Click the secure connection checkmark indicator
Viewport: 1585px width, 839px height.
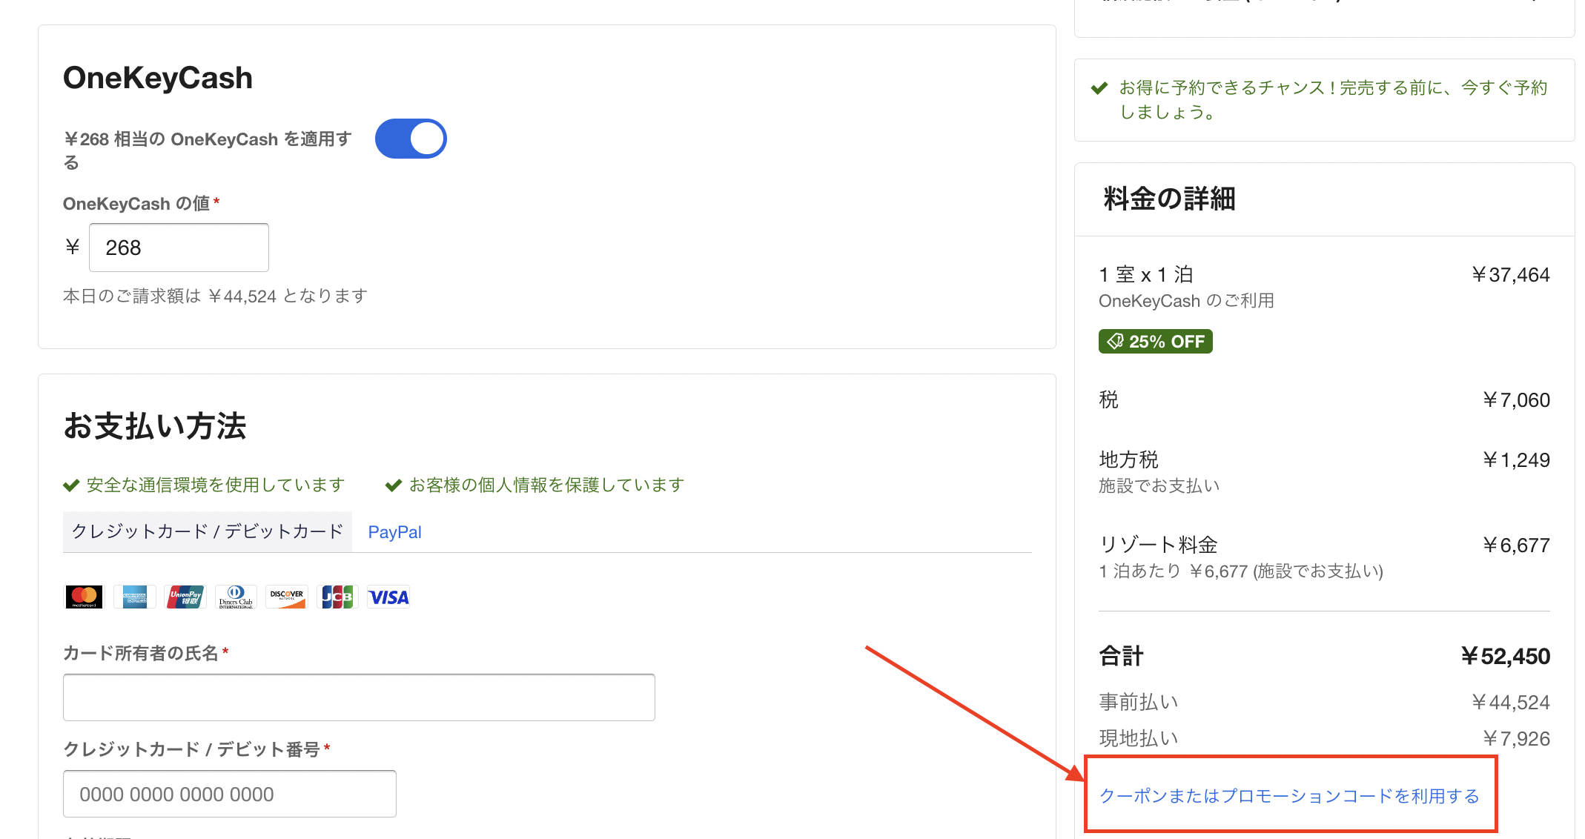pos(70,484)
